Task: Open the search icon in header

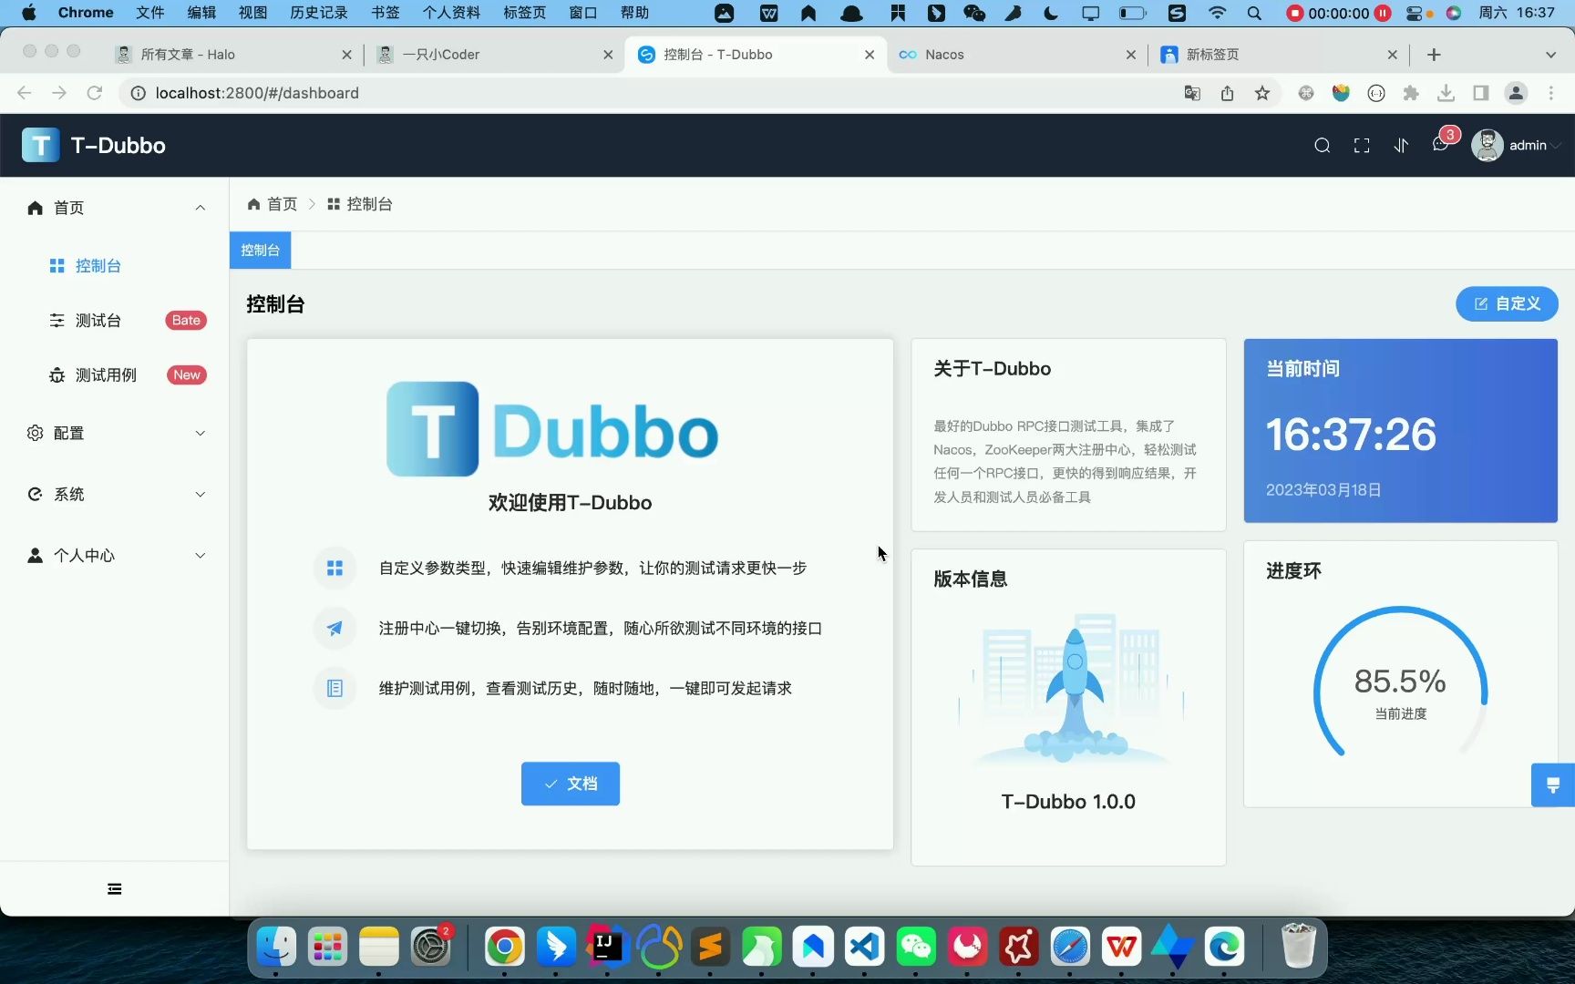Action: point(1322,146)
